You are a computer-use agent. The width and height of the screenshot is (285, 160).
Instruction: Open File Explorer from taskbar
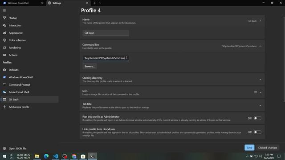[x=37, y=156]
